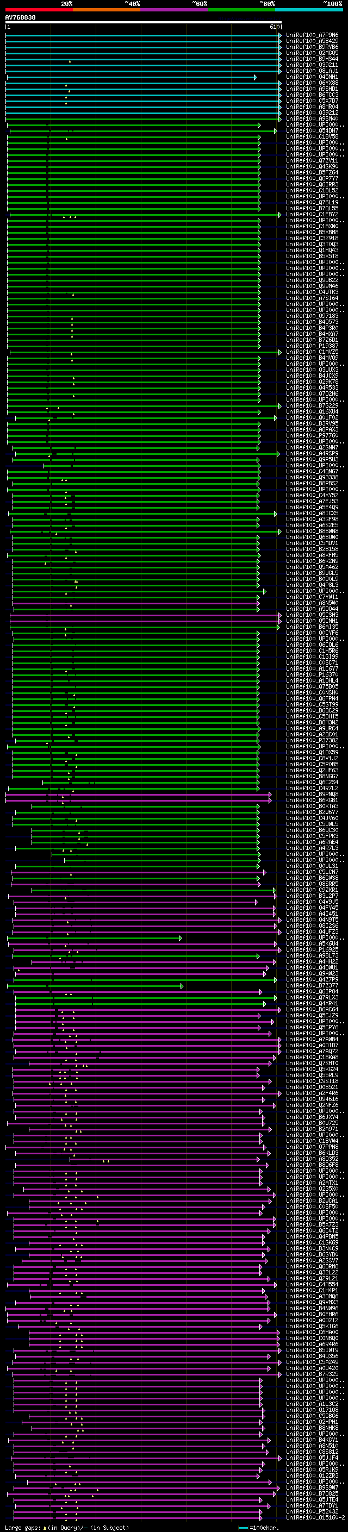The height and width of the screenshot is (1532, 348).
Task: Click the UniRef100_A8MR04 label
Action: (x=312, y=107)
